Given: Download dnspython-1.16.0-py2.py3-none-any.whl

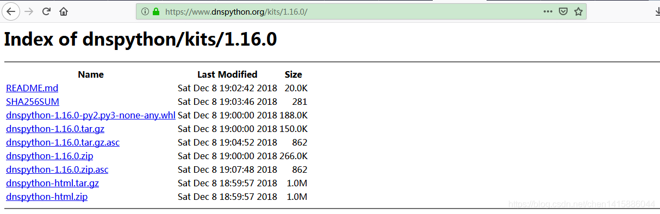Looking at the screenshot, I should pyautogui.click(x=91, y=115).
